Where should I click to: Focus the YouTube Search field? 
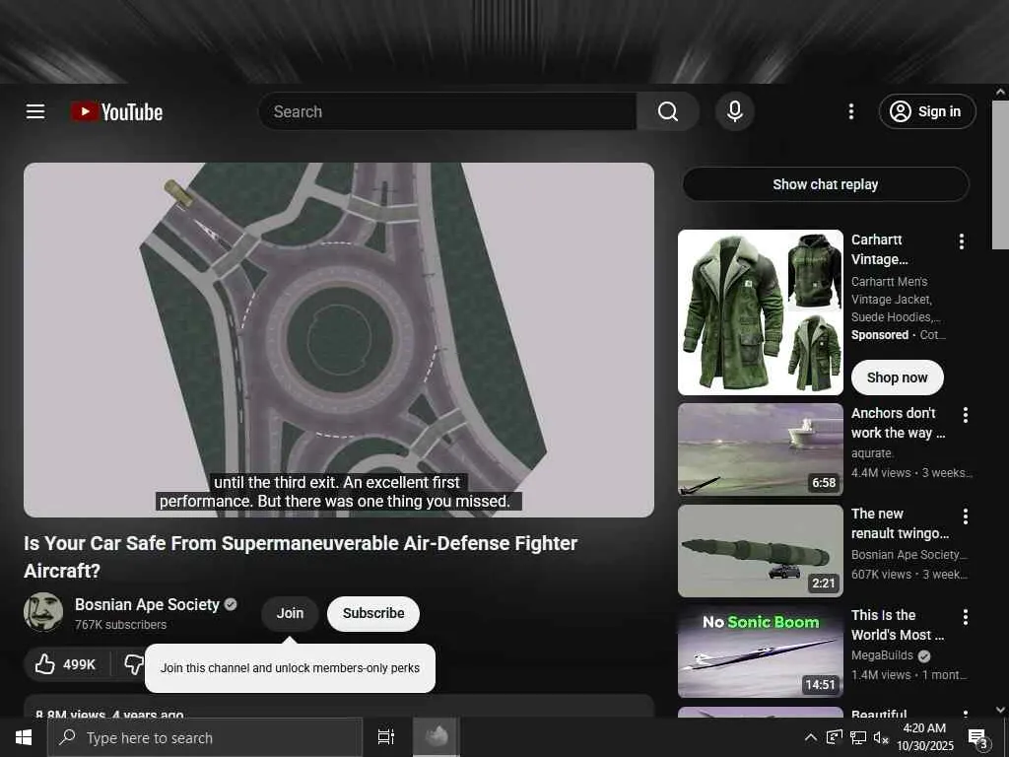point(448,111)
